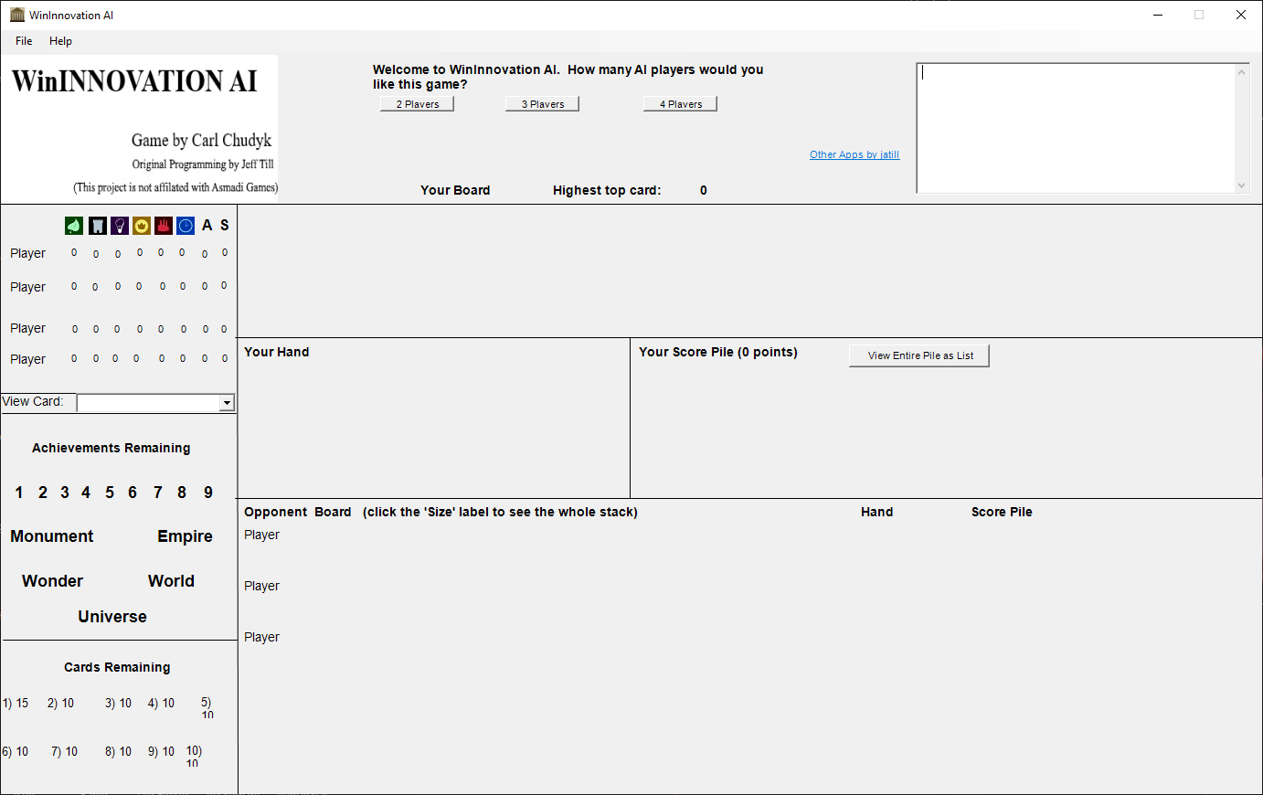
Task: Open the File menu
Action: point(24,41)
